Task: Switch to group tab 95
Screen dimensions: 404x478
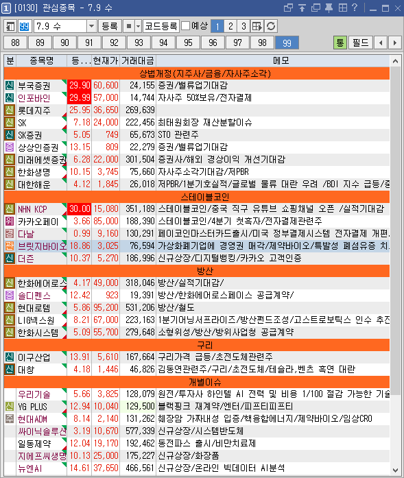Action: point(188,43)
